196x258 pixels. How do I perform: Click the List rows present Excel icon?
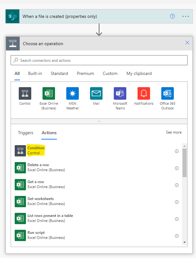20,219
